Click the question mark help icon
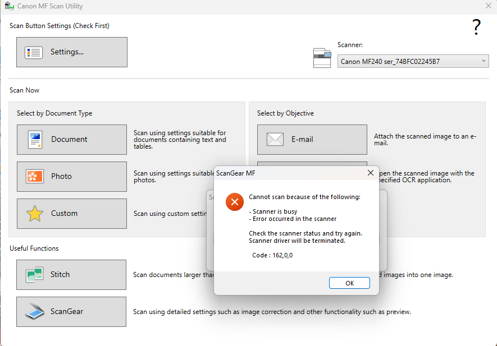497x346 pixels. (476, 27)
